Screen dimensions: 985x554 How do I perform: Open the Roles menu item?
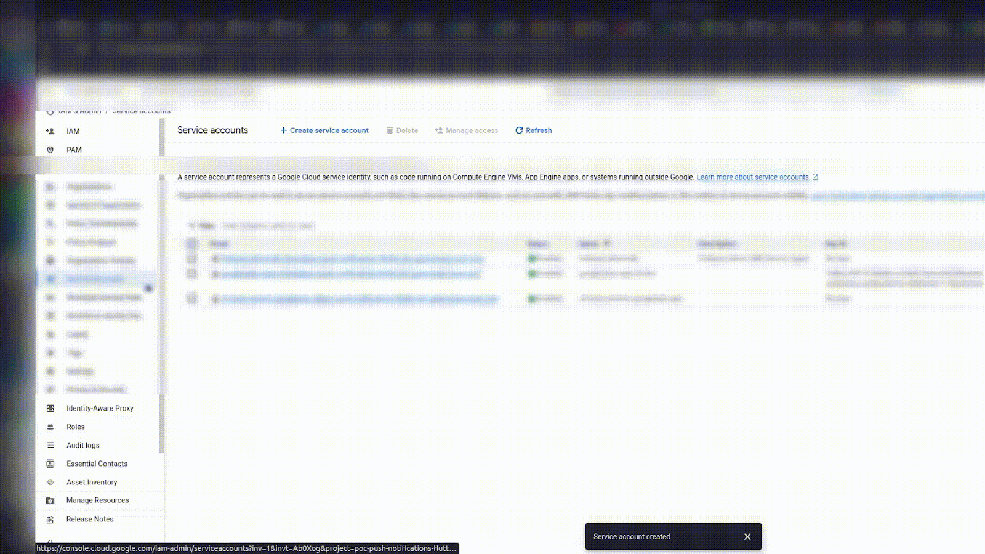point(76,427)
